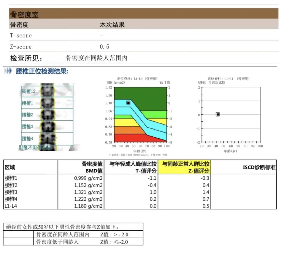
Task: Click the Z值: >-2.0 reference row
Action: 73,234
